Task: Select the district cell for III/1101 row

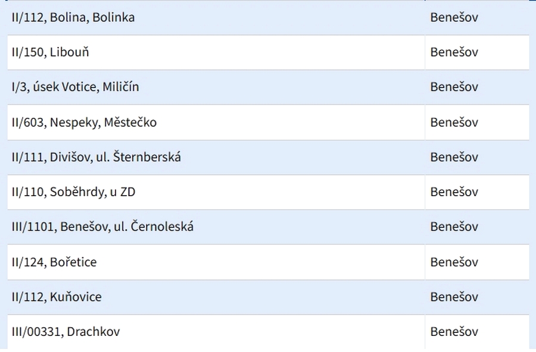Action: click(454, 227)
